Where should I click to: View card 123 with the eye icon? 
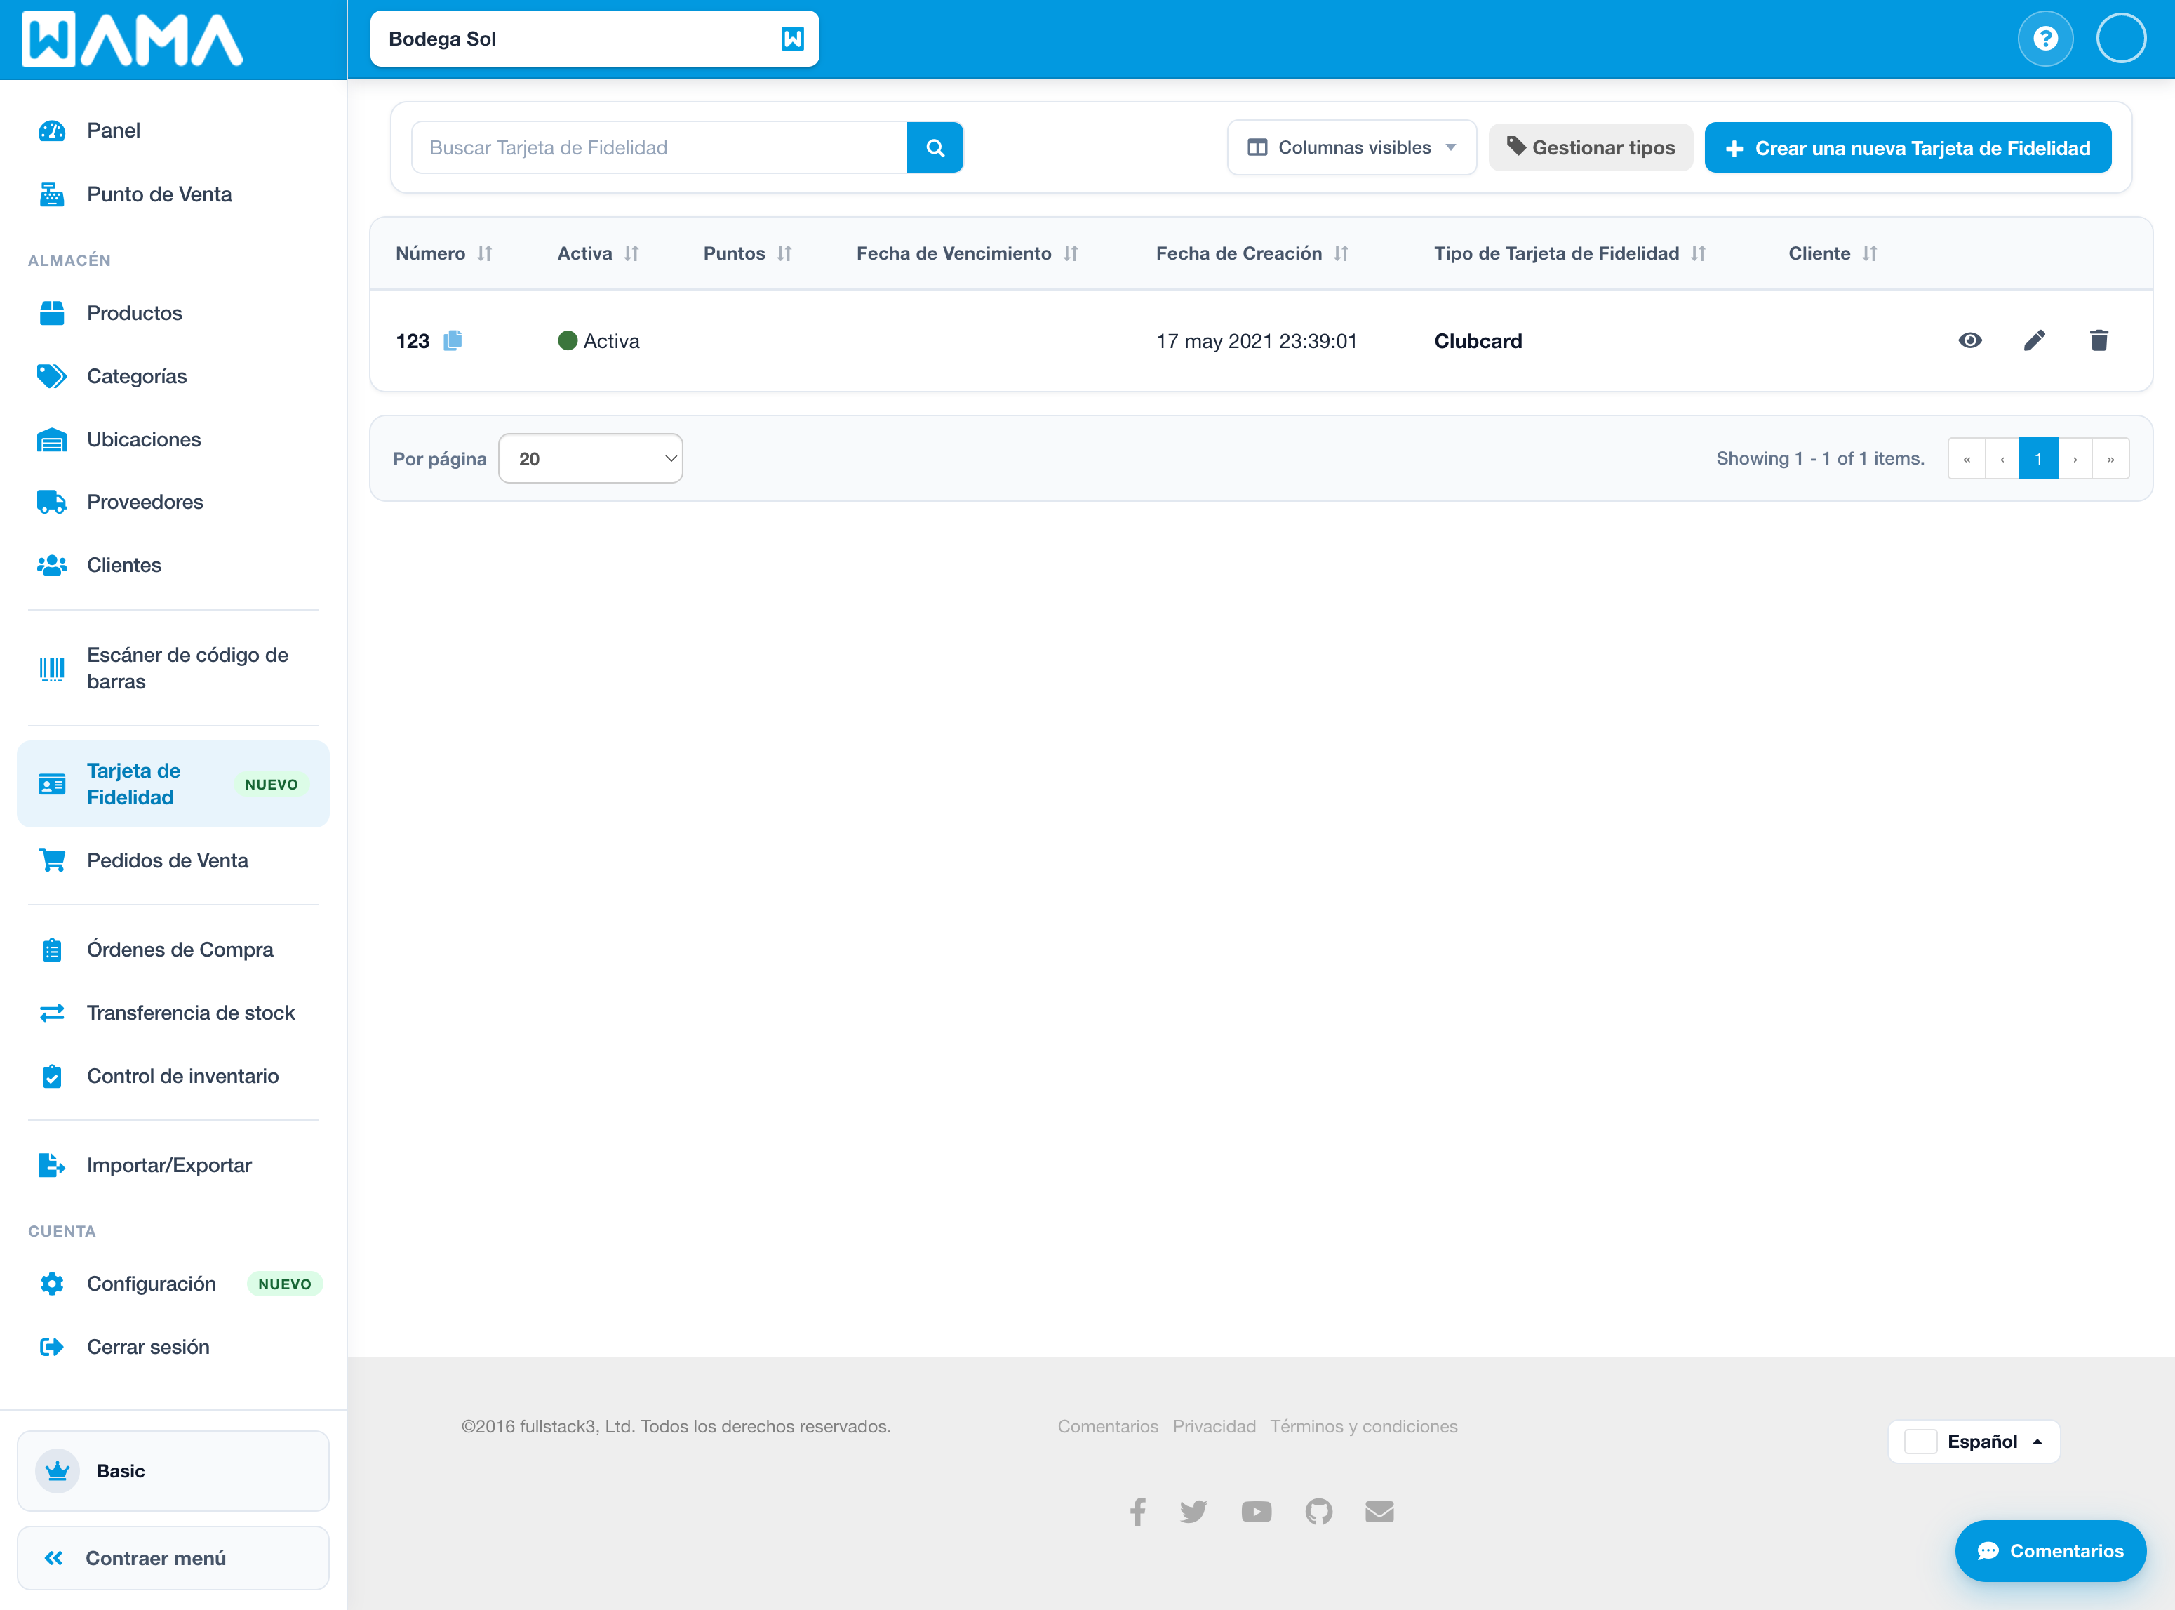[x=1969, y=340]
